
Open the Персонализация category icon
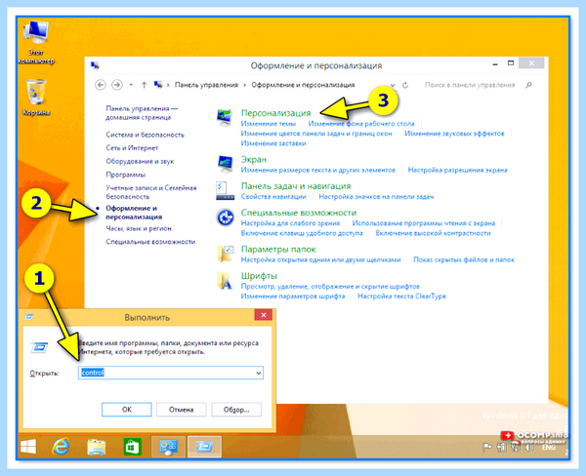point(225,118)
